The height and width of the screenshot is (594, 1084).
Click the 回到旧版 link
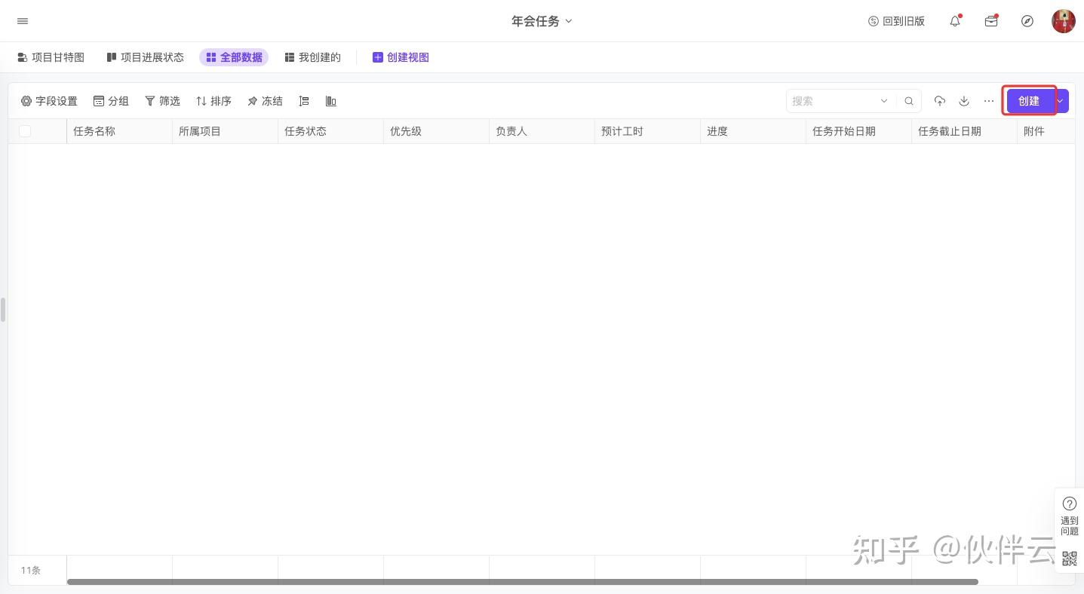(896, 21)
